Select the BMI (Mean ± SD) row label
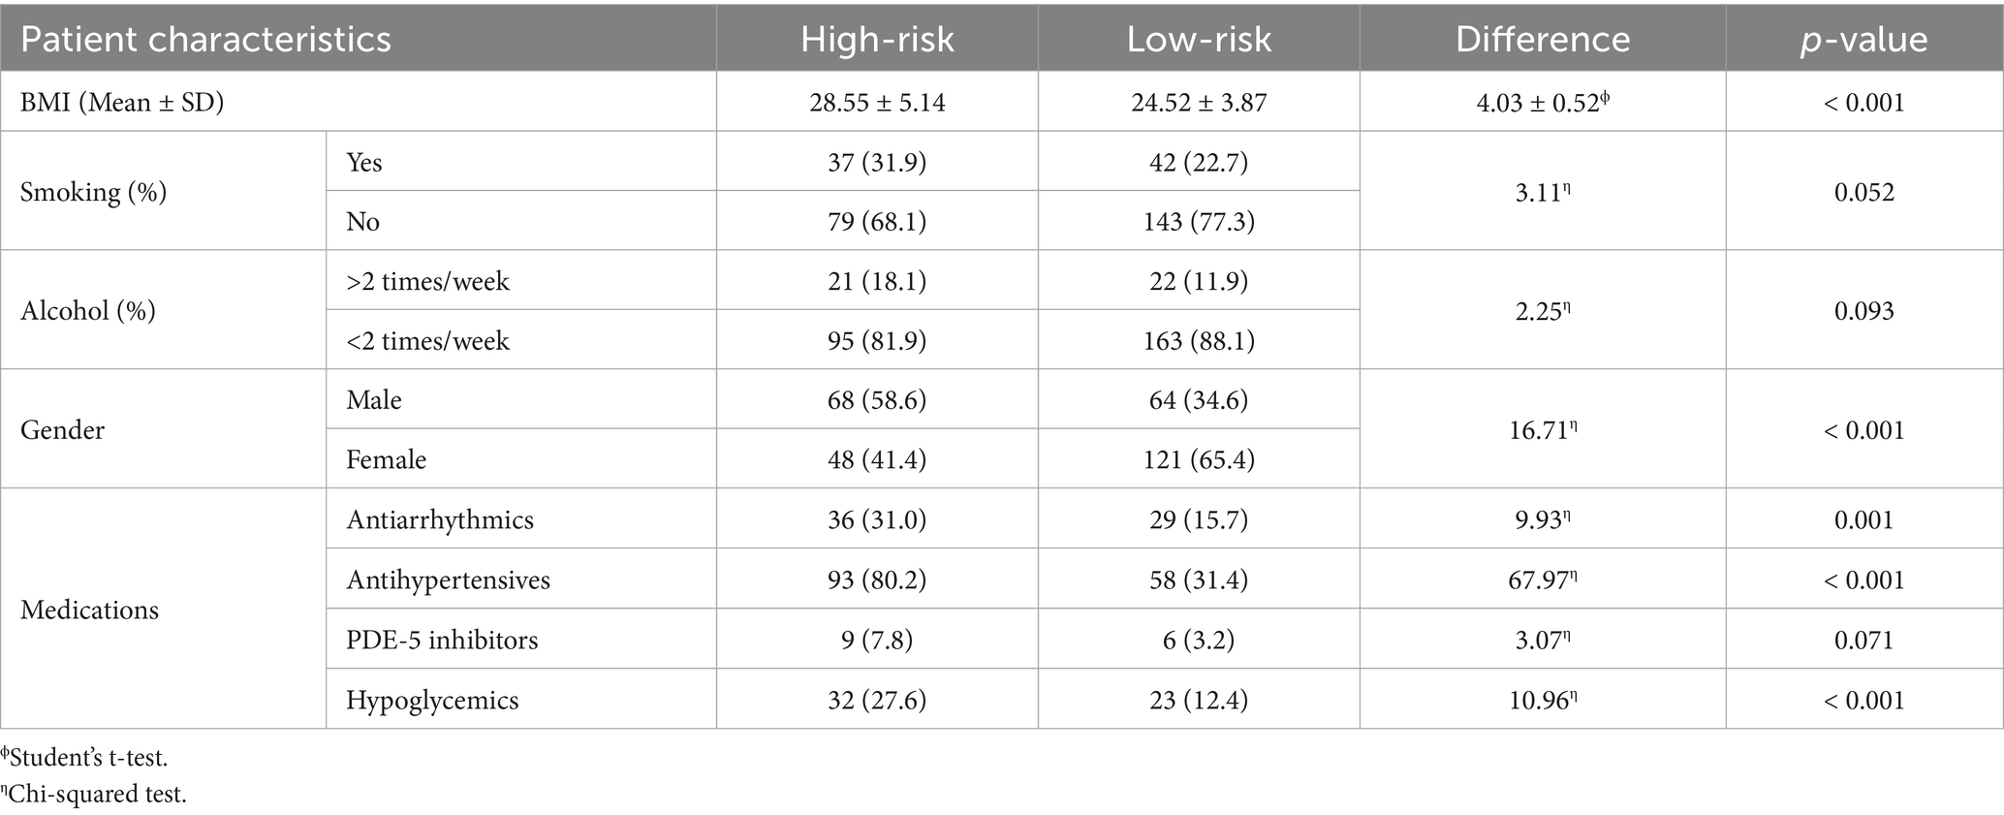This screenshot has width=2004, height=815. tap(122, 102)
